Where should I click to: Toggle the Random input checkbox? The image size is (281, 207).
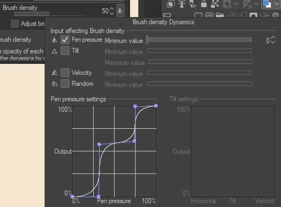[x=65, y=84]
